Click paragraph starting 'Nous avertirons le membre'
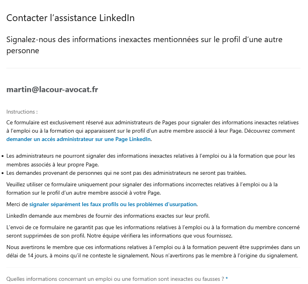 (153, 247)
